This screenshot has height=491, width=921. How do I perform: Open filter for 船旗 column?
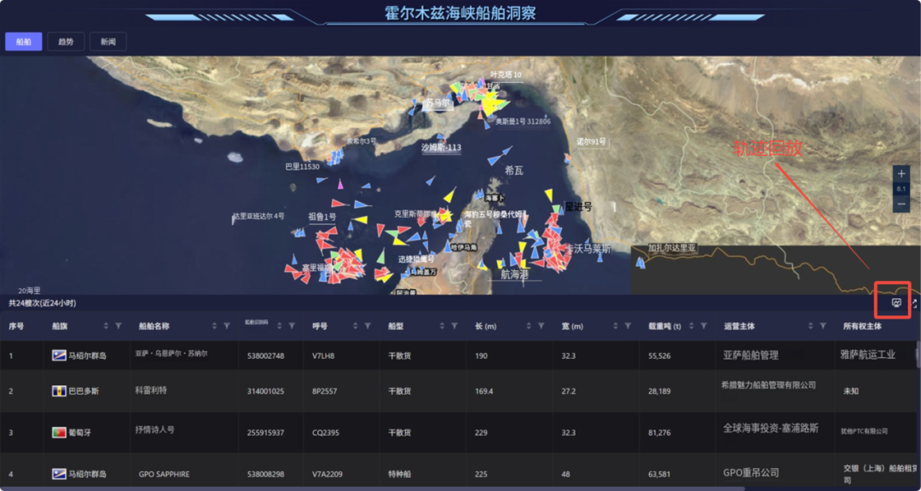119,326
